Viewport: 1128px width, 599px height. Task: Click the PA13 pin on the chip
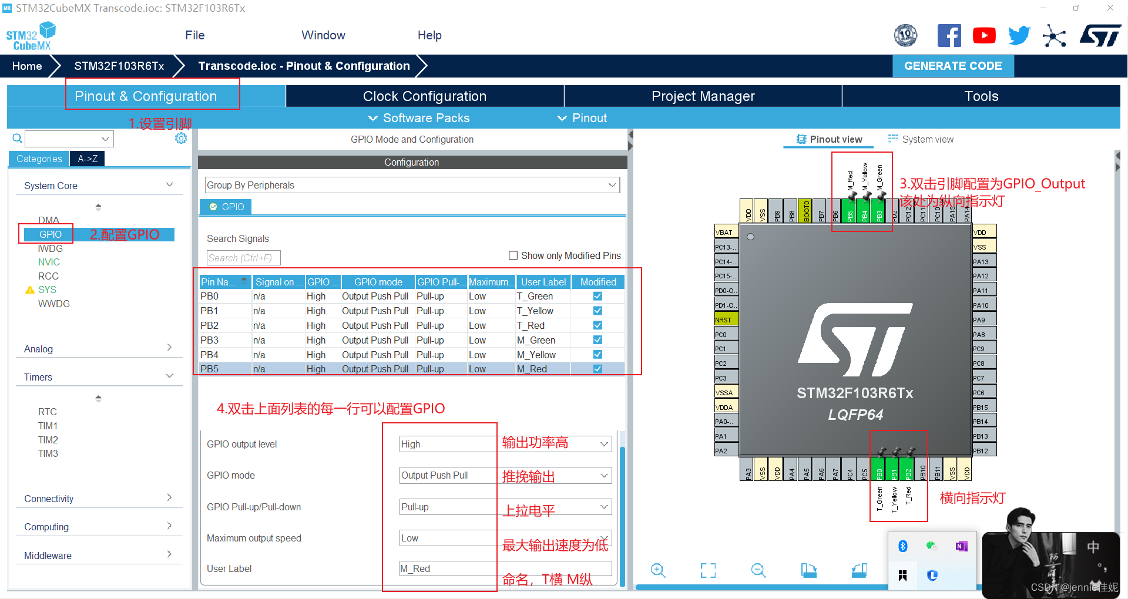pos(984,261)
